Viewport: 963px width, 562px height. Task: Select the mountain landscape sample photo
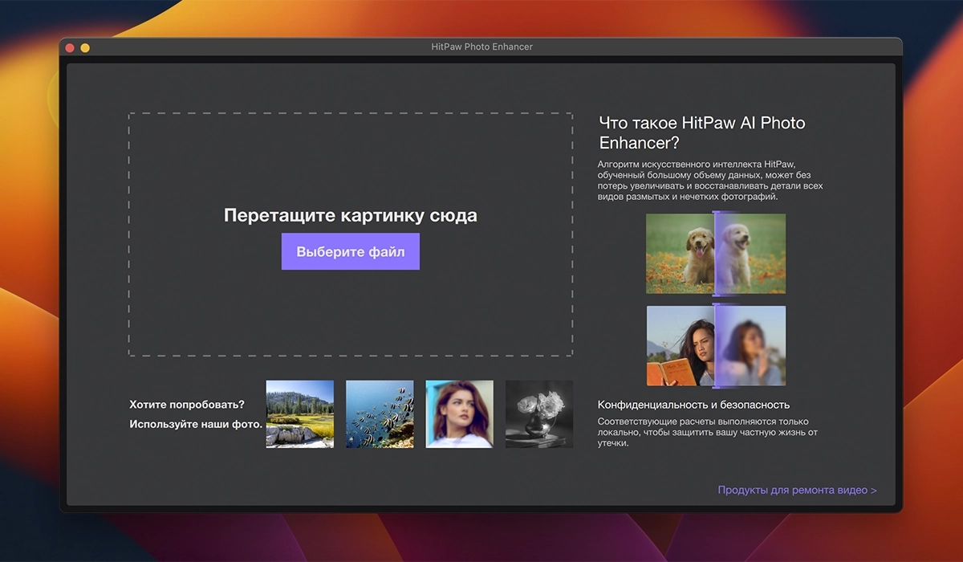pos(299,414)
